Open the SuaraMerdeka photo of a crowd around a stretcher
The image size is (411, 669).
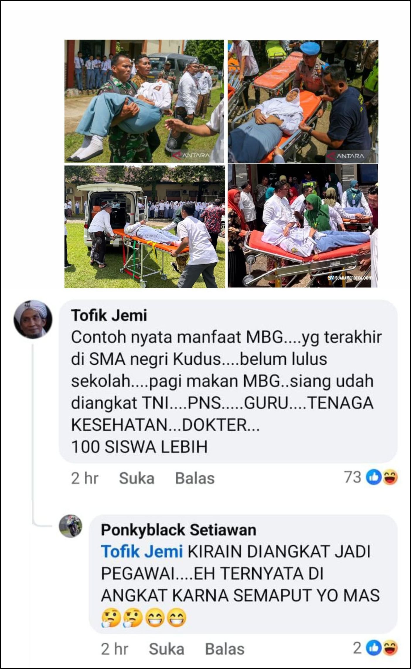pos(303,226)
